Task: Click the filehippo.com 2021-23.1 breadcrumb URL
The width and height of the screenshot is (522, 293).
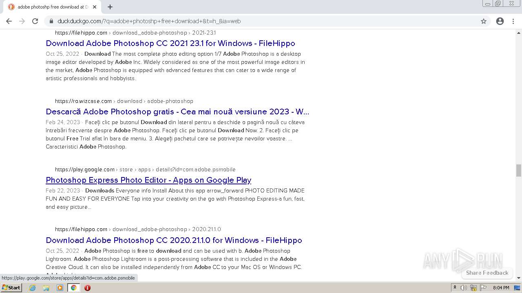Action: [x=135, y=33]
